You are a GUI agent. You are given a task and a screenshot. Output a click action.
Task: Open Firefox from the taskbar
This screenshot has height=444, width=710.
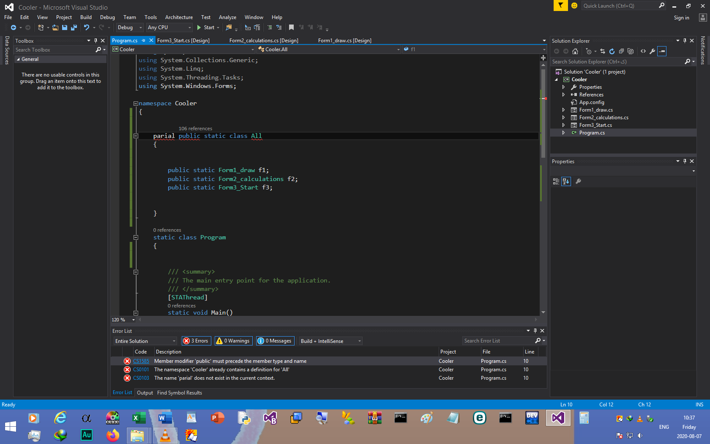[113, 435]
